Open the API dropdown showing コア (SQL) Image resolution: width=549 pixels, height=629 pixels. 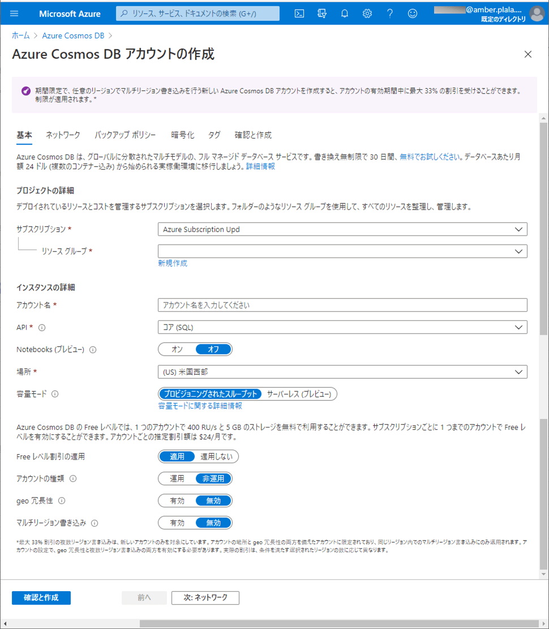[342, 327]
